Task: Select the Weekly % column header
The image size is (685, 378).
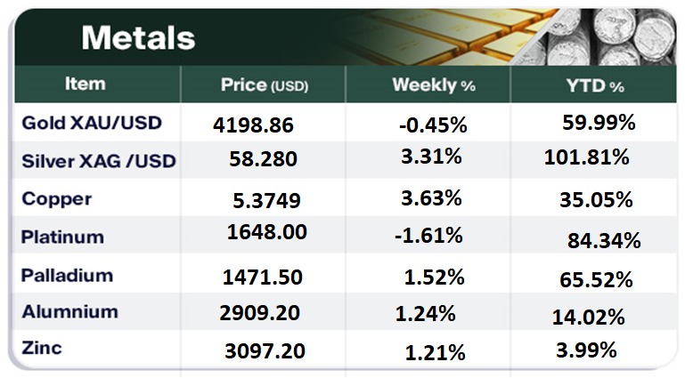Action: point(434,85)
